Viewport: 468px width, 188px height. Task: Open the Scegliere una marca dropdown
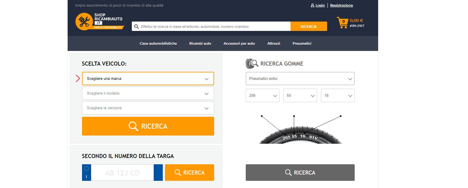point(148,78)
